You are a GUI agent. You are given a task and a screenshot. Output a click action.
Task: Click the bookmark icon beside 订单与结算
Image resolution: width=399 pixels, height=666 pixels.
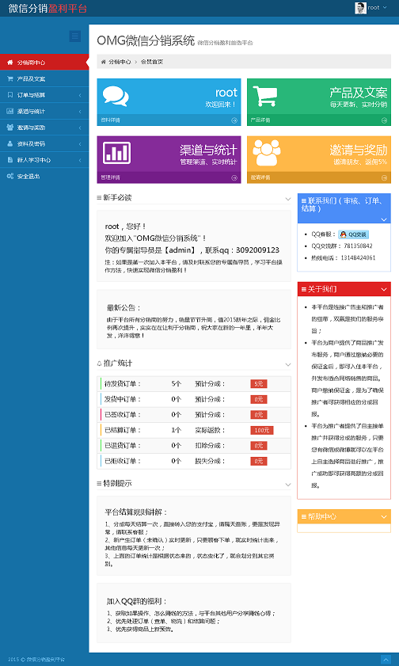click(10, 95)
